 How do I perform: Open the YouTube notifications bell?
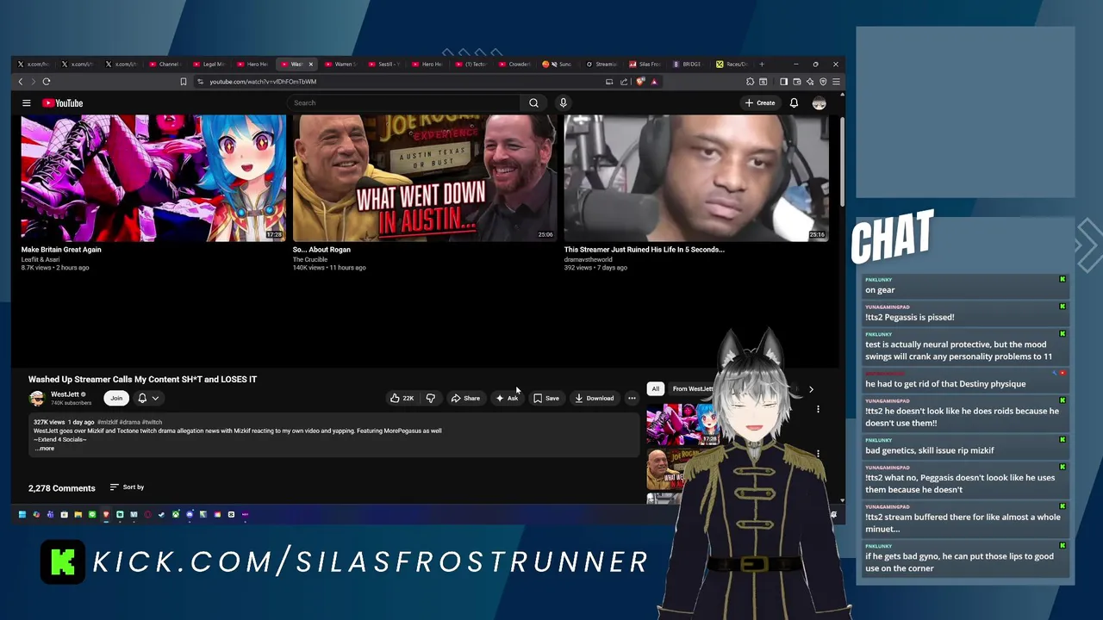tap(794, 102)
